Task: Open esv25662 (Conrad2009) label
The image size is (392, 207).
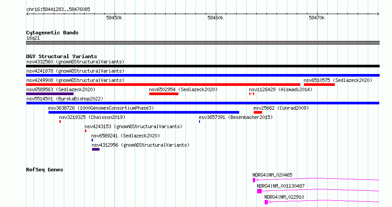Action: tap(281, 108)
